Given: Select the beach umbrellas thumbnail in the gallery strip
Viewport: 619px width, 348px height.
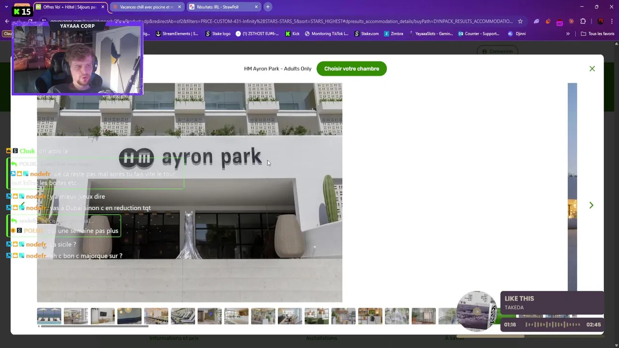Looking at the screenshot, I should pyautogui.click(x=49, y=316).
